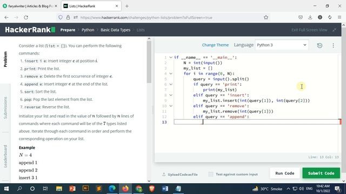The width and height of the screenshot is (346, 194).
Task: Click the browser sync extension icon
Action: point(330,17)
